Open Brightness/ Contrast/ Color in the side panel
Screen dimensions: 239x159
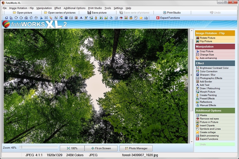[x=215, y=68]
